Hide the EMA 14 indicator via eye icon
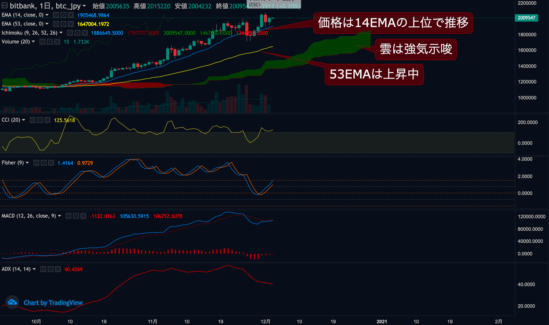Viewport: 549px width, 325px height. click(x=56, y=15)
